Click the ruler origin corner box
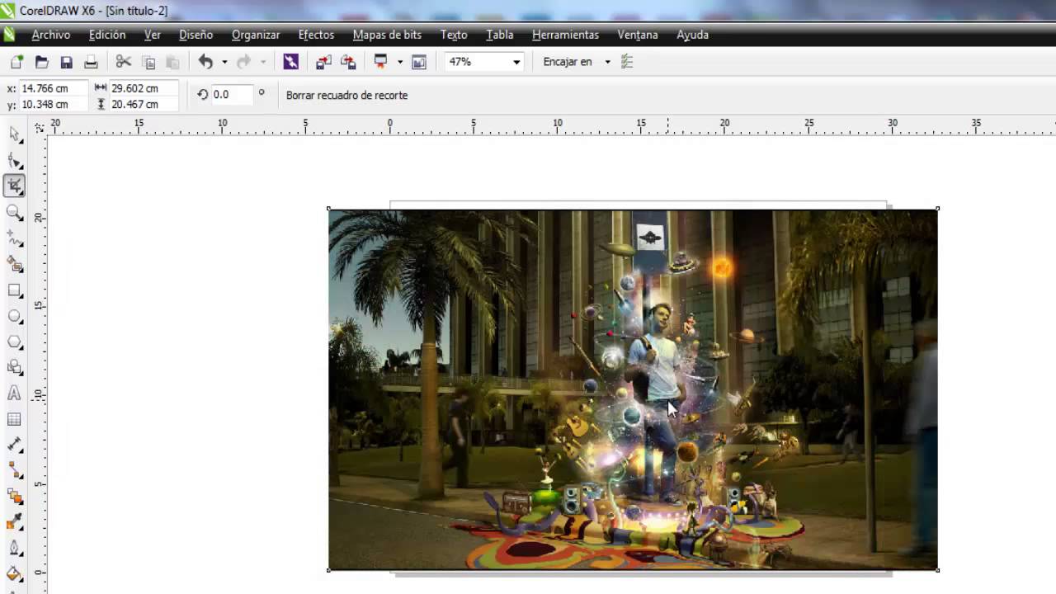The height and width of the screenshot is (594, 1056). (x=39, y=128)
